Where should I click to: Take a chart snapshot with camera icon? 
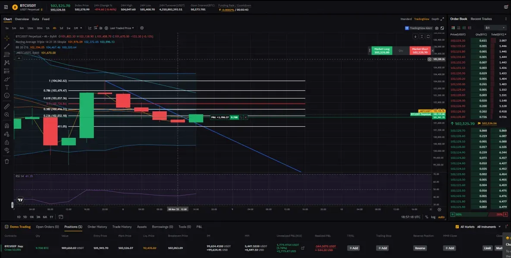(437, 28)
